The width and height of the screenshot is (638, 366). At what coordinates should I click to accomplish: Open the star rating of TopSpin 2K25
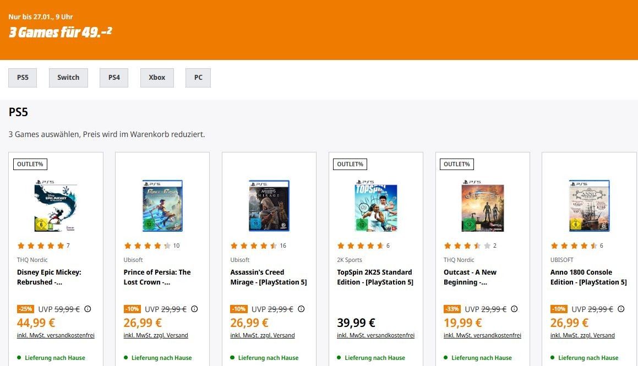(x=360, y=245)
